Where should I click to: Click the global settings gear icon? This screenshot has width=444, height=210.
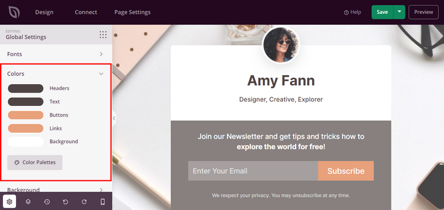(9, 201)
